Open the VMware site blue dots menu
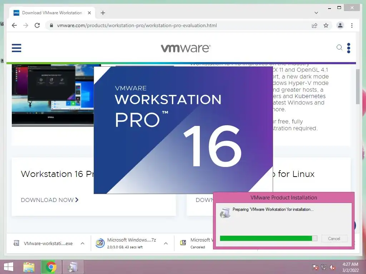 tap(348, 48)
